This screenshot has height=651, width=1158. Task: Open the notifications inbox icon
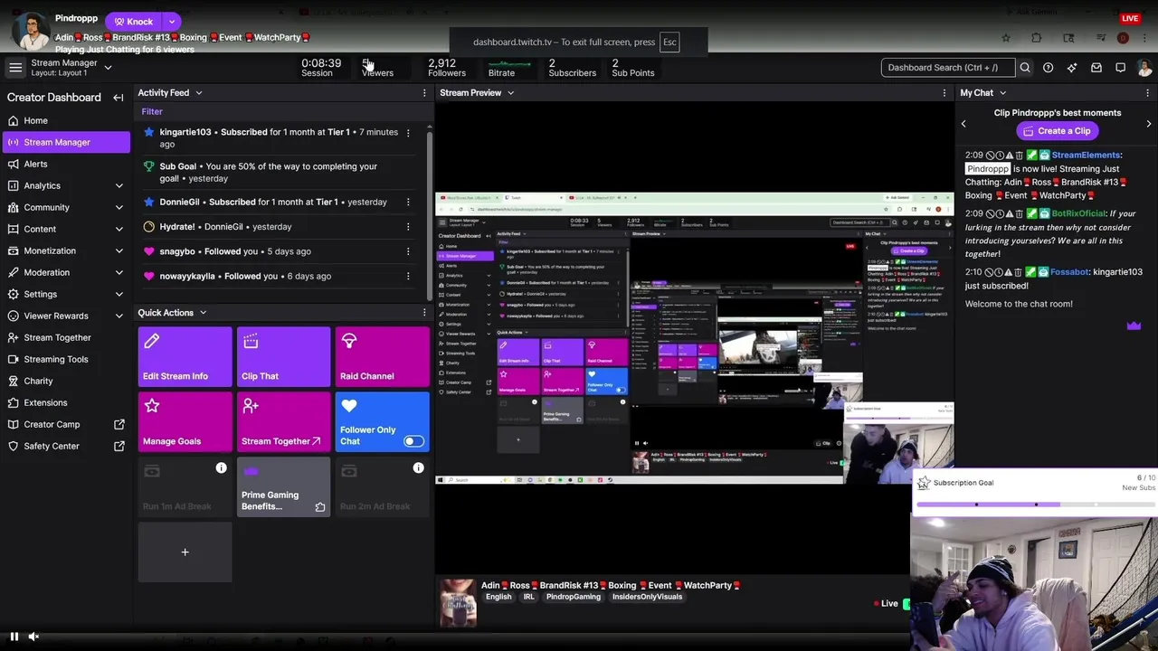pyautogui.click(x=1096, y=68)
